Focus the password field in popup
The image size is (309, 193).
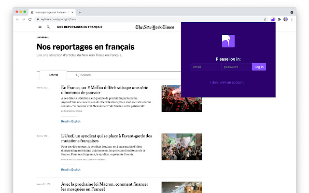[237, 67]
